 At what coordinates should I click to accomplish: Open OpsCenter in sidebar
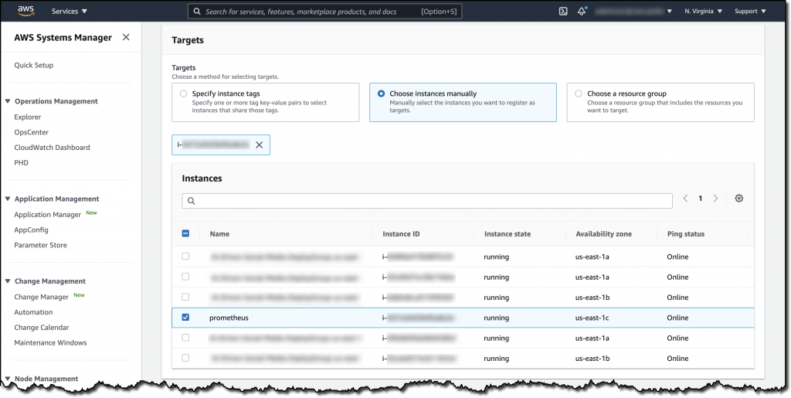31,132
